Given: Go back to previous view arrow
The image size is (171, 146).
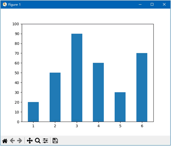Looking at the screenshot, I should click(12, 141).
